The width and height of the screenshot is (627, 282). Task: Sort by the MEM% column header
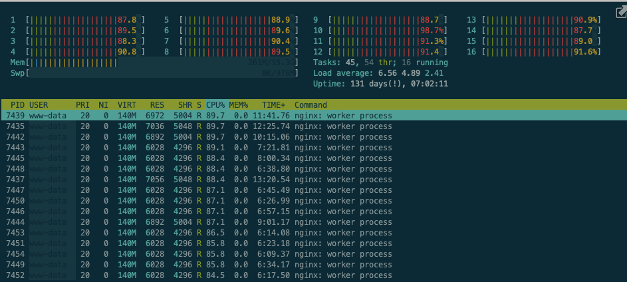239,105
